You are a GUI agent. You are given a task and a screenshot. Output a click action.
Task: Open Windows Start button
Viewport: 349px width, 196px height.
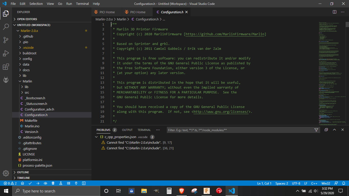(6, 191)
